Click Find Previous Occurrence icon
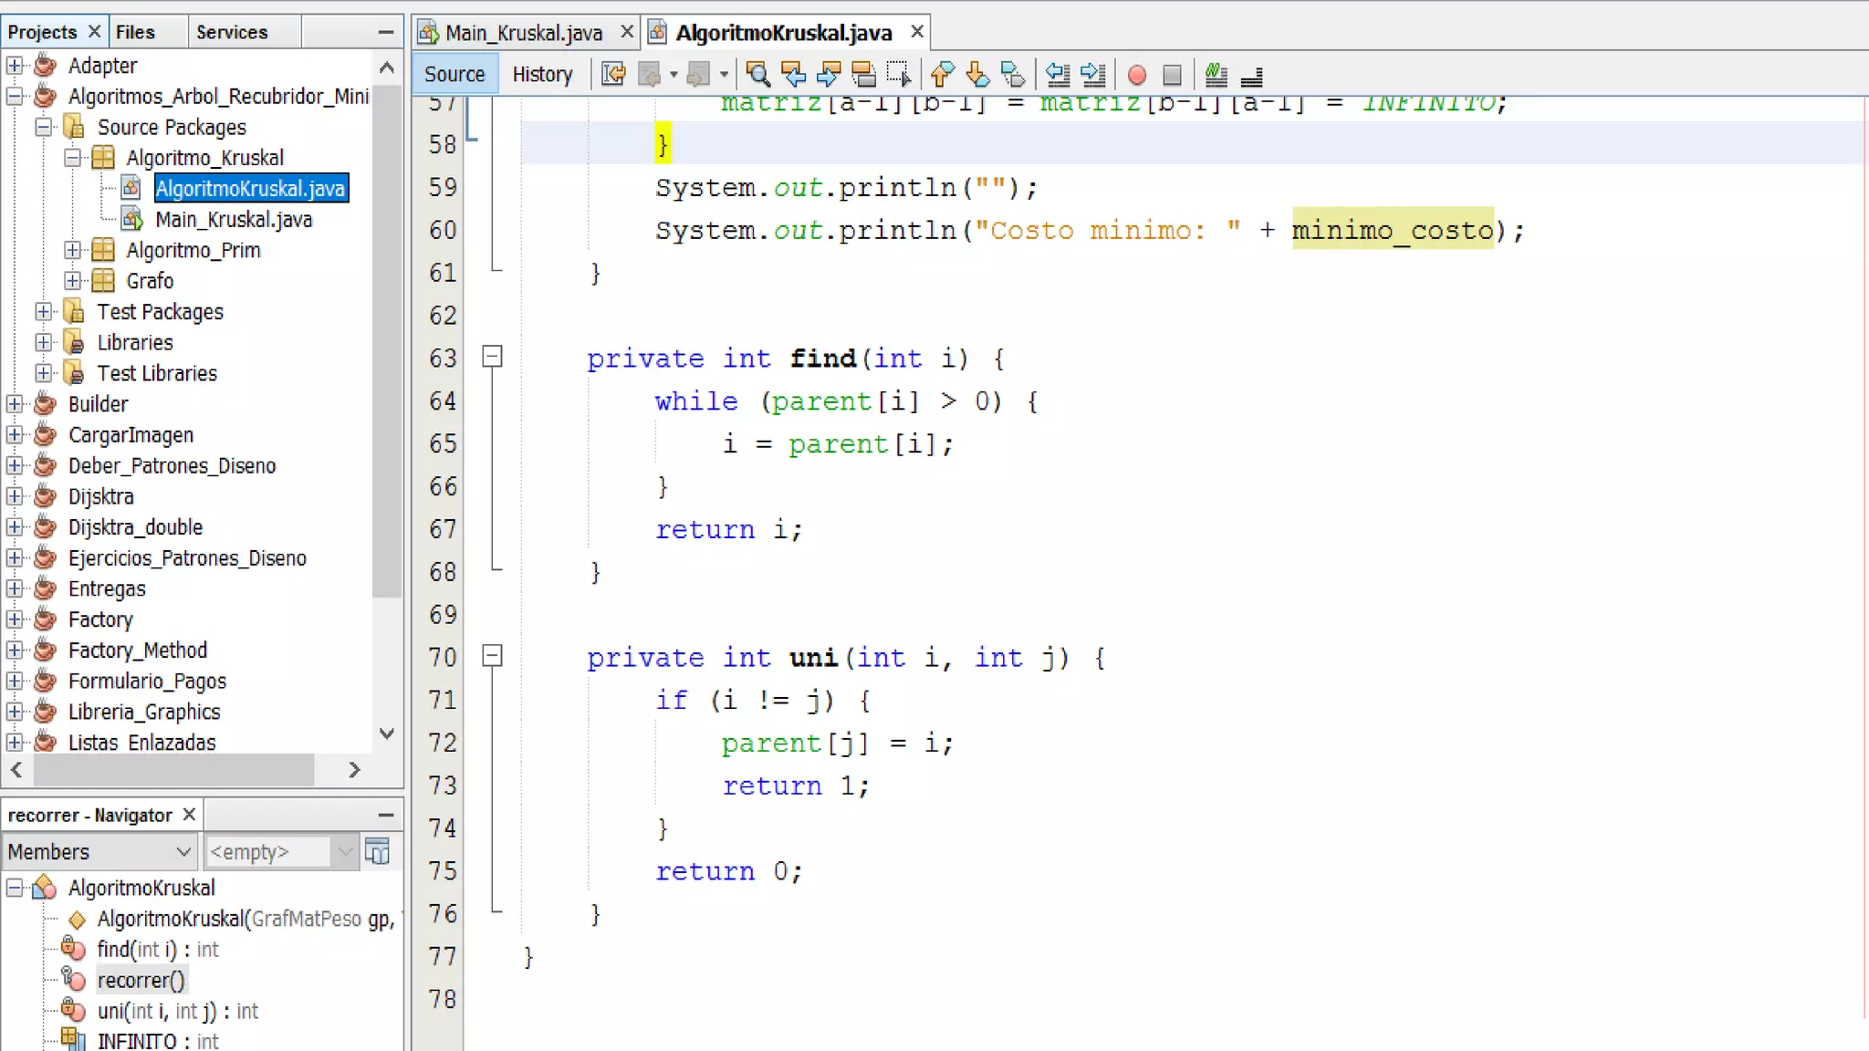The image size is (1869, 1051). pos(793,74)
